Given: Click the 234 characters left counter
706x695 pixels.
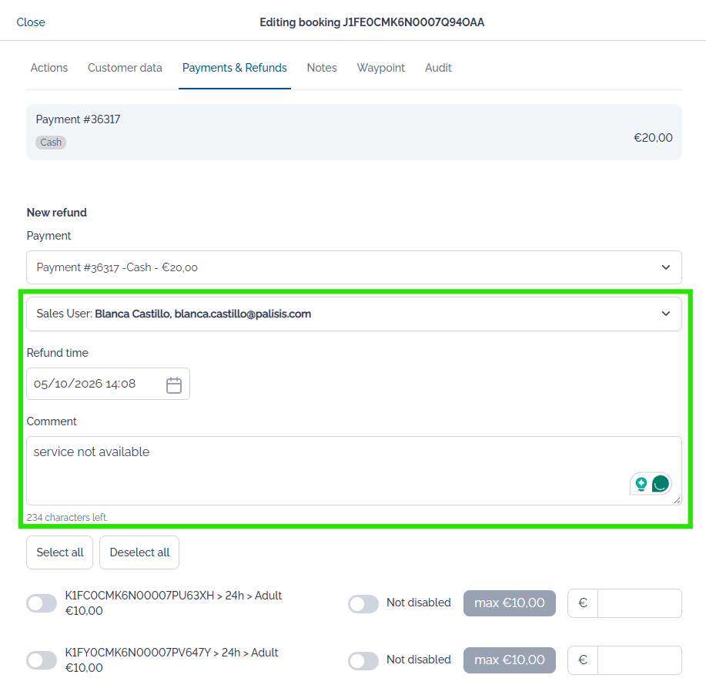Looking at the screenshot, I should click(67, 518).
